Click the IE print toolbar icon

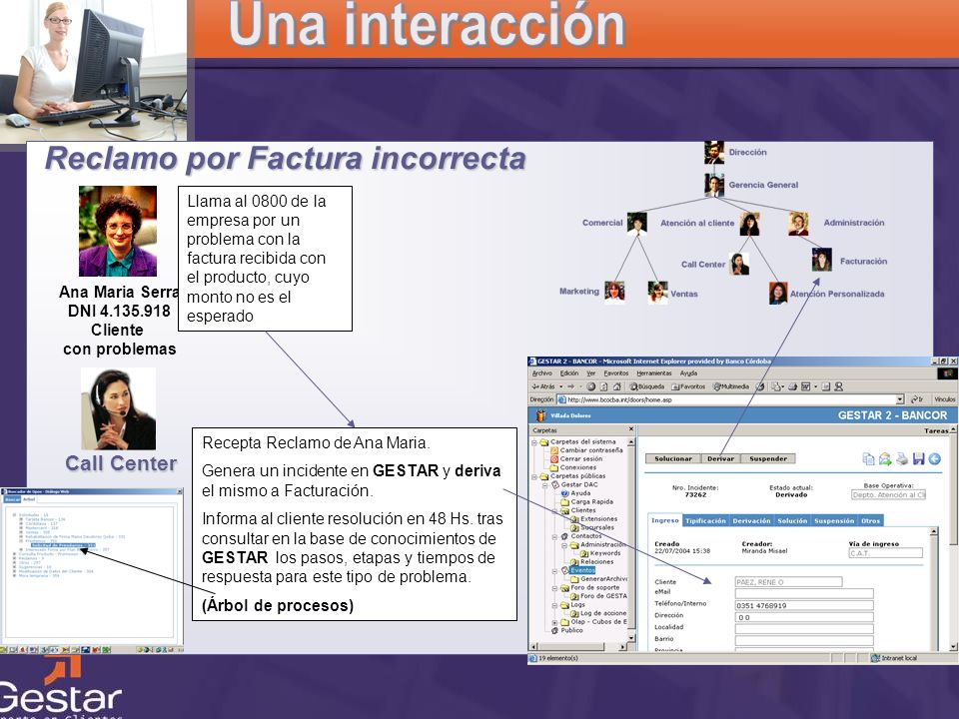coord(792,386)
